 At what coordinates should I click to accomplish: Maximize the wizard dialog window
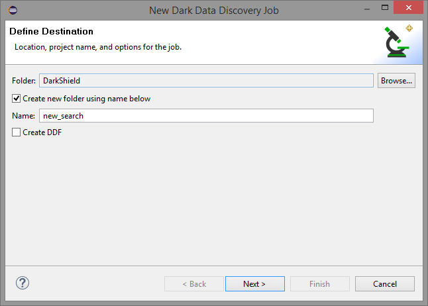point(385,8)
